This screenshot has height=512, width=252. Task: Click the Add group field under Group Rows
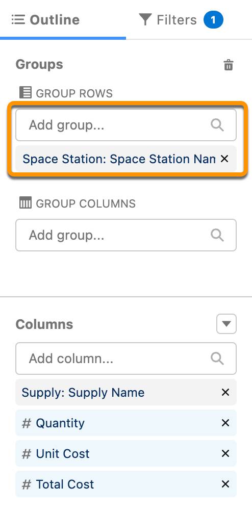tap(126, 125)
